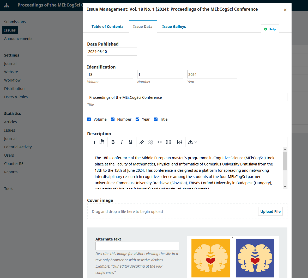Open the Help link
Screen dimensions: 308x278
[270, 29]
